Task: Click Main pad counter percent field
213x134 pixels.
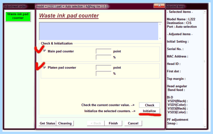Action: tap(104, 57)
